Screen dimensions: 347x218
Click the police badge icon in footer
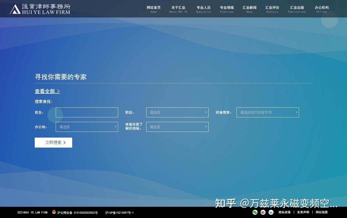point(54,212)
